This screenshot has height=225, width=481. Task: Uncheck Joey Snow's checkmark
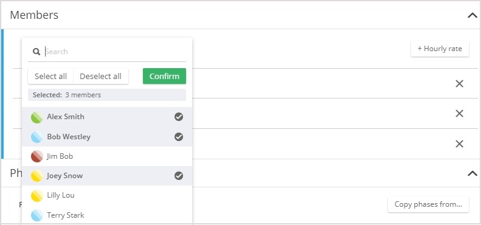pyautogui.click(x=179, y=176)
